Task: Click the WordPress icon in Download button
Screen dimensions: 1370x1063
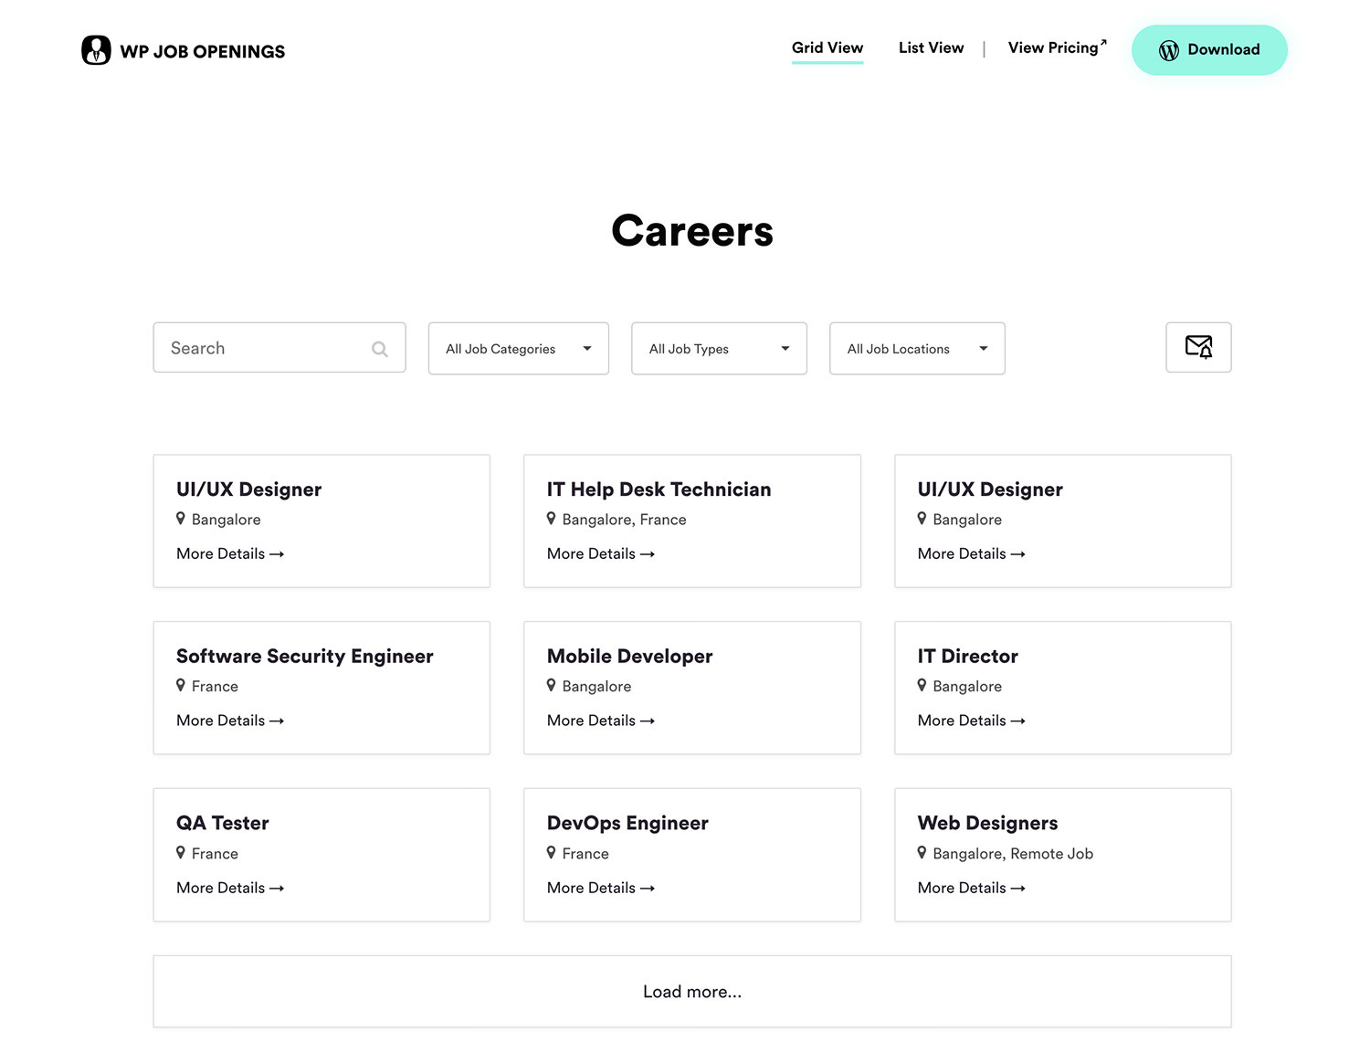Action: (x=1169, y=50)
